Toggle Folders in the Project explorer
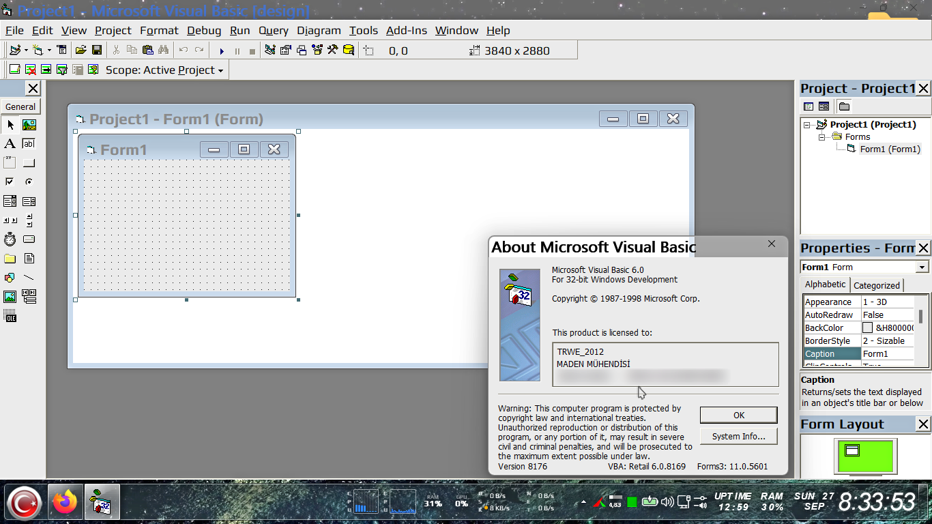The image size is (932, 524). [845, 106]
